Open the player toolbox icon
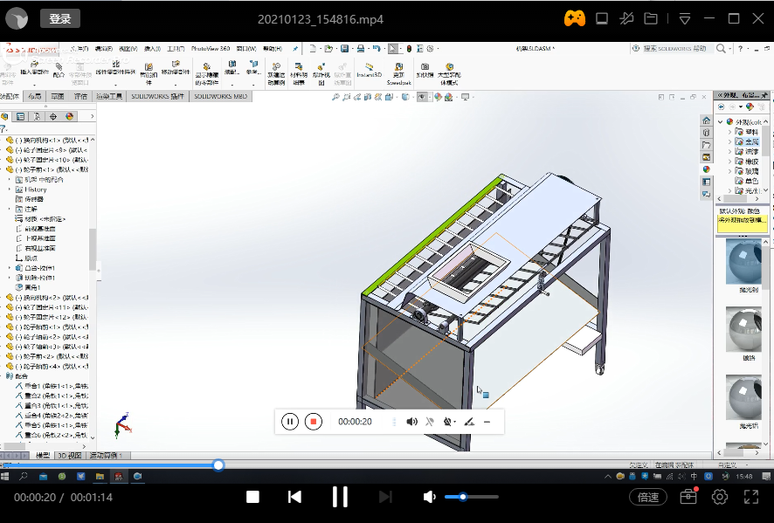This screenshot has width=774, height=523. click(688, 496)
